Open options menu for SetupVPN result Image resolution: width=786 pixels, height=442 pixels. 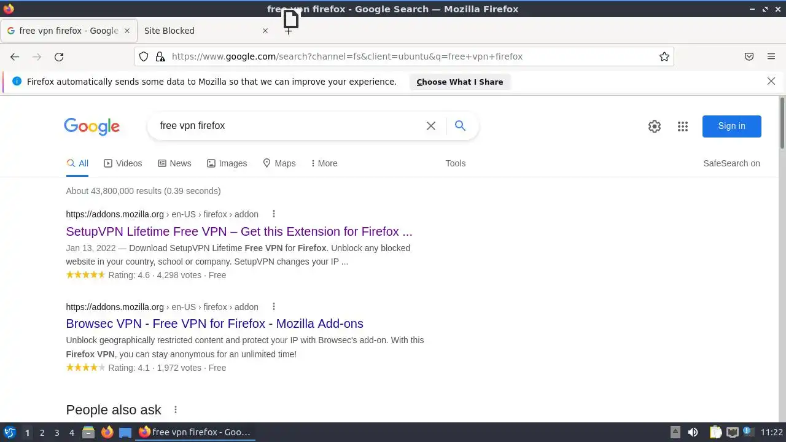coord(274,214)
